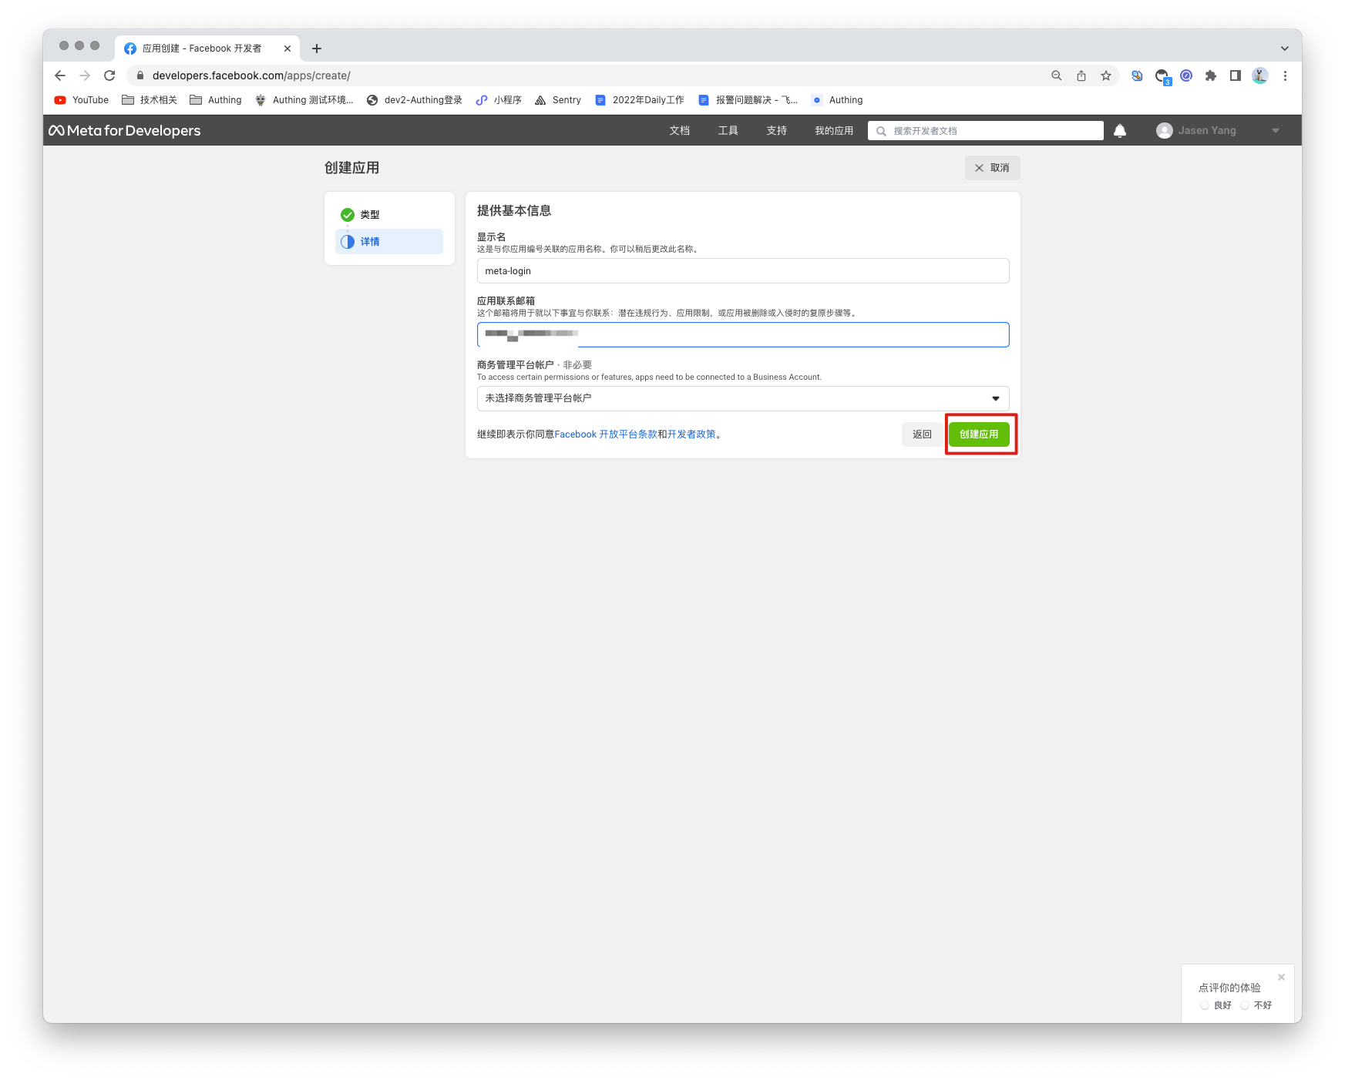Click the Meta for Developers logo
The height and width of the screenshot is (1080, 1345).
click(x=125, y=131)
